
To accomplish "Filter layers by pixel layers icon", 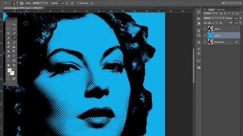I will coord(221,14).
